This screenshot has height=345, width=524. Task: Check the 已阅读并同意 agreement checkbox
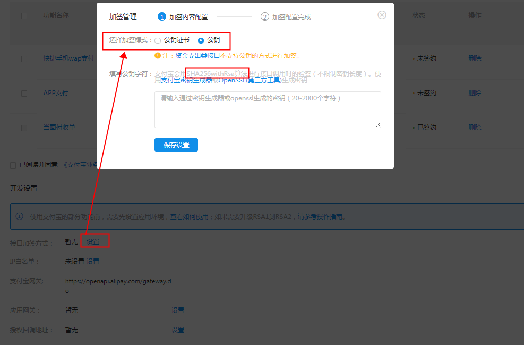pos(13,165)
